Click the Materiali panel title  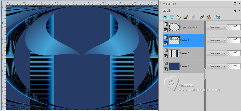[x=169, y=3]
